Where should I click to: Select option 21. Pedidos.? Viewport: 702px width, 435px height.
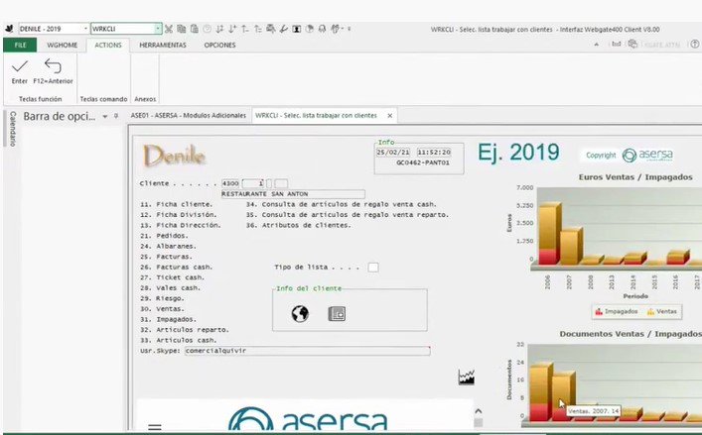click(x=164, y=236)
